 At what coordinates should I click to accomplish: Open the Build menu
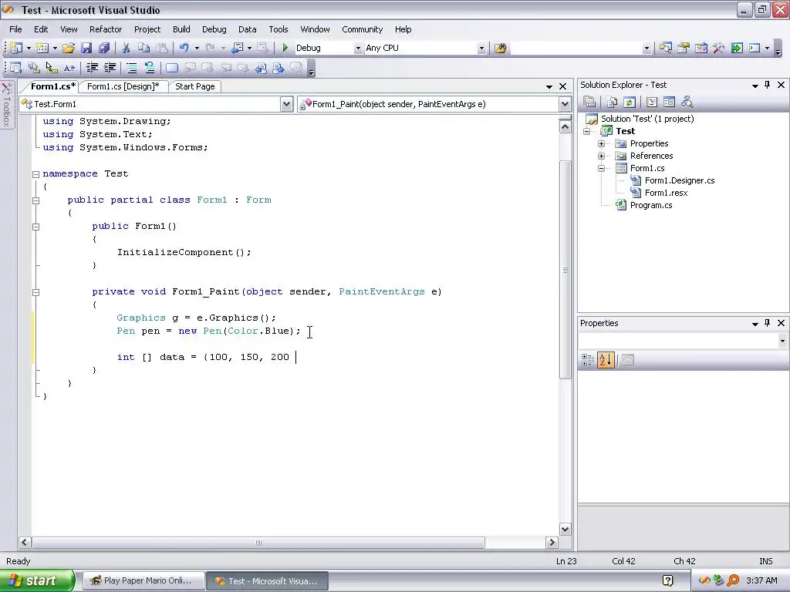click(x=181, y=29)
